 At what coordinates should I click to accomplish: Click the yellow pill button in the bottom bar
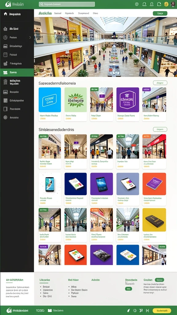click(x=162, y=310)
